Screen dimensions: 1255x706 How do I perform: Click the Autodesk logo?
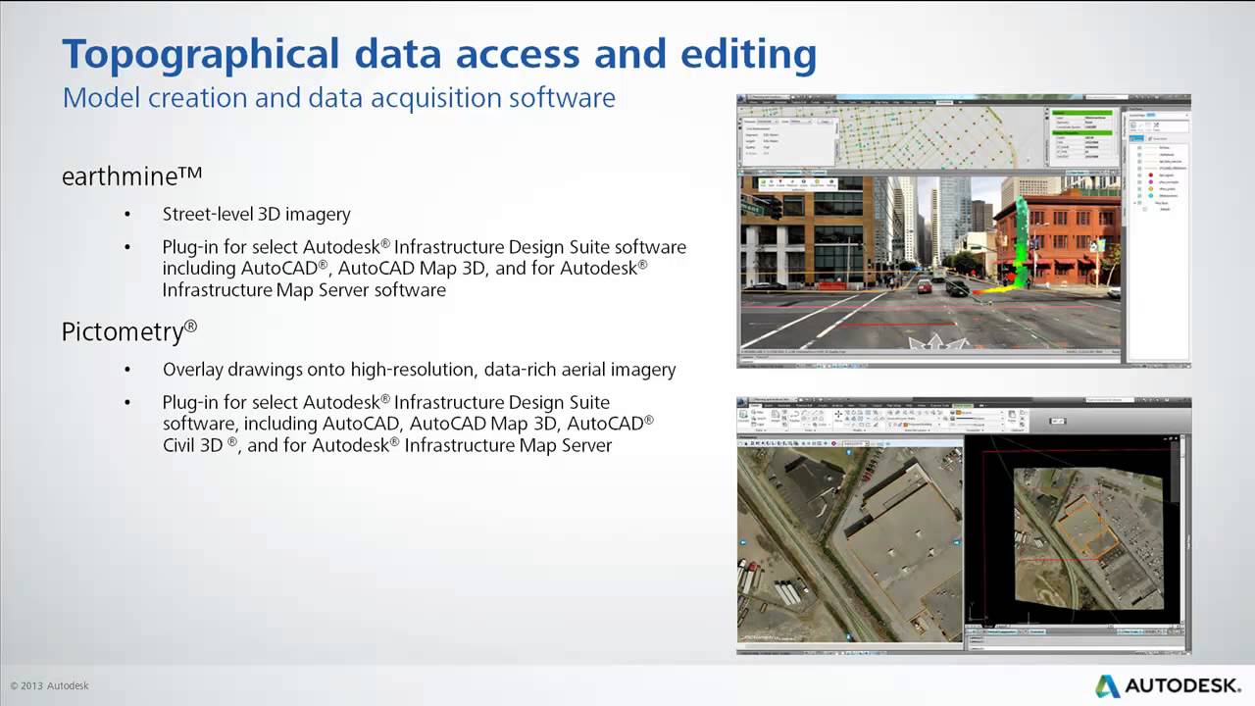1169,685
